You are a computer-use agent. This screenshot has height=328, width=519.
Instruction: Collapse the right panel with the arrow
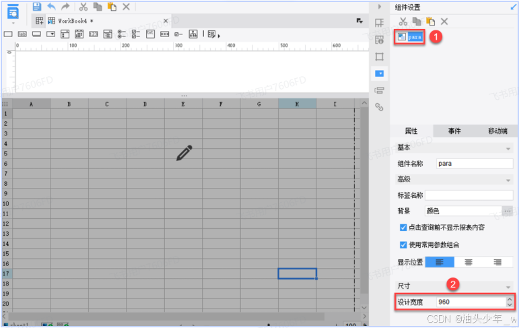coord(380,6)
